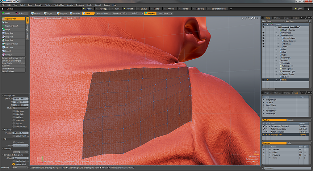Adjust the Constrain to Background Offset field

[21, 158]
